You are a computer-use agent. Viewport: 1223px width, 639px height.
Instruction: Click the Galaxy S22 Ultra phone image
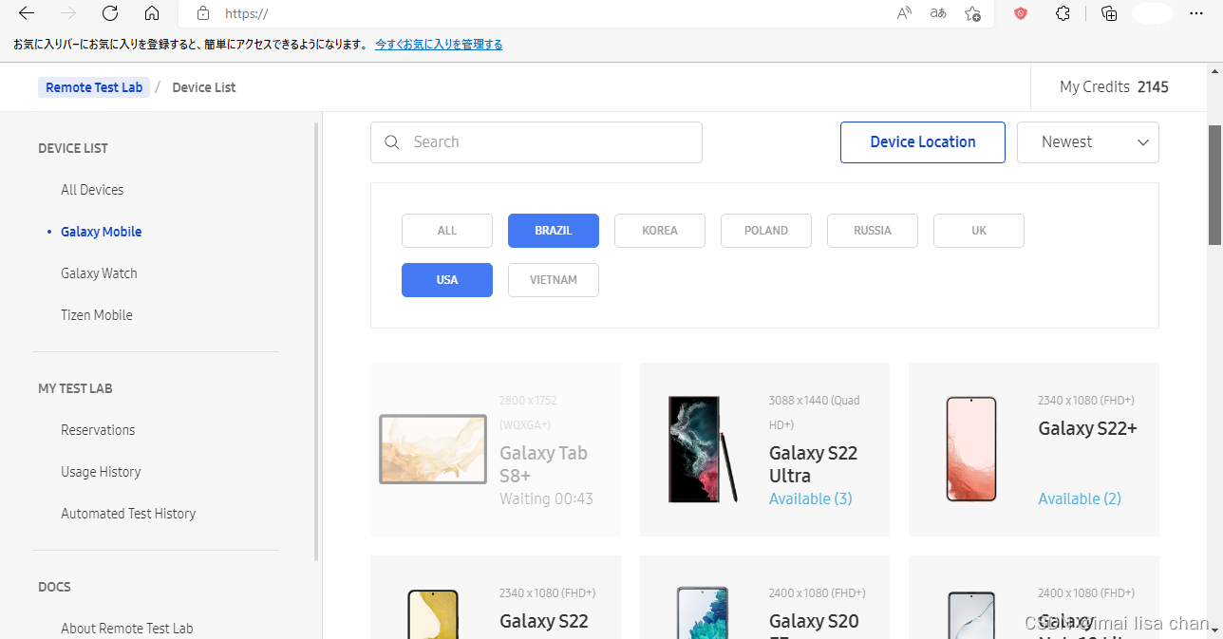tap(703, 449)
